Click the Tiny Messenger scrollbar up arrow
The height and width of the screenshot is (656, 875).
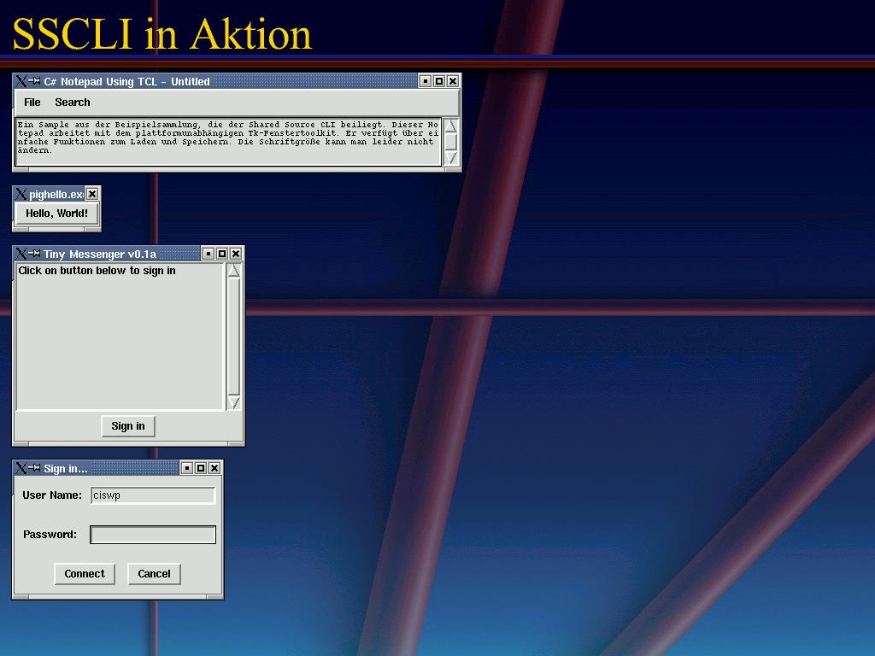coord(234,271)
